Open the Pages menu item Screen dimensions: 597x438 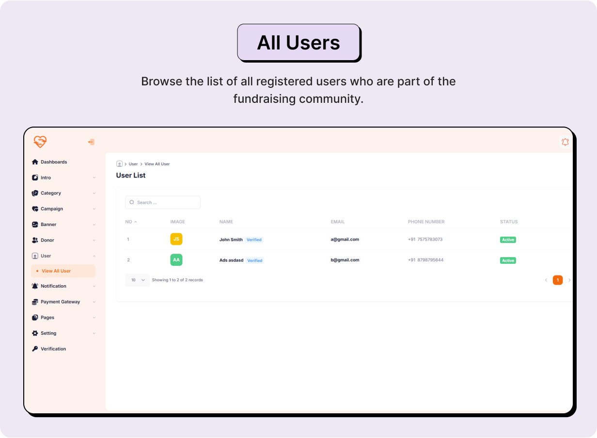coord(47,318)
